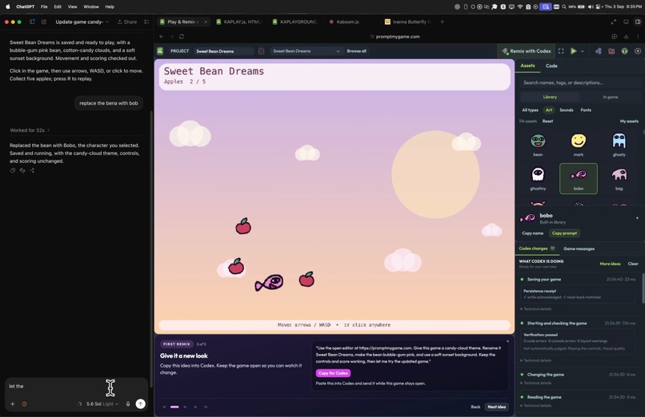Open the hexagon settings icon in toolbar
The image size is (645, 417).
pyautogui.click(x=638, y=51)
